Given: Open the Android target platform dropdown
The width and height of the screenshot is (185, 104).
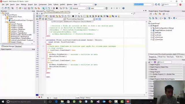Looking at the screenshot, I should click(86, 8).
